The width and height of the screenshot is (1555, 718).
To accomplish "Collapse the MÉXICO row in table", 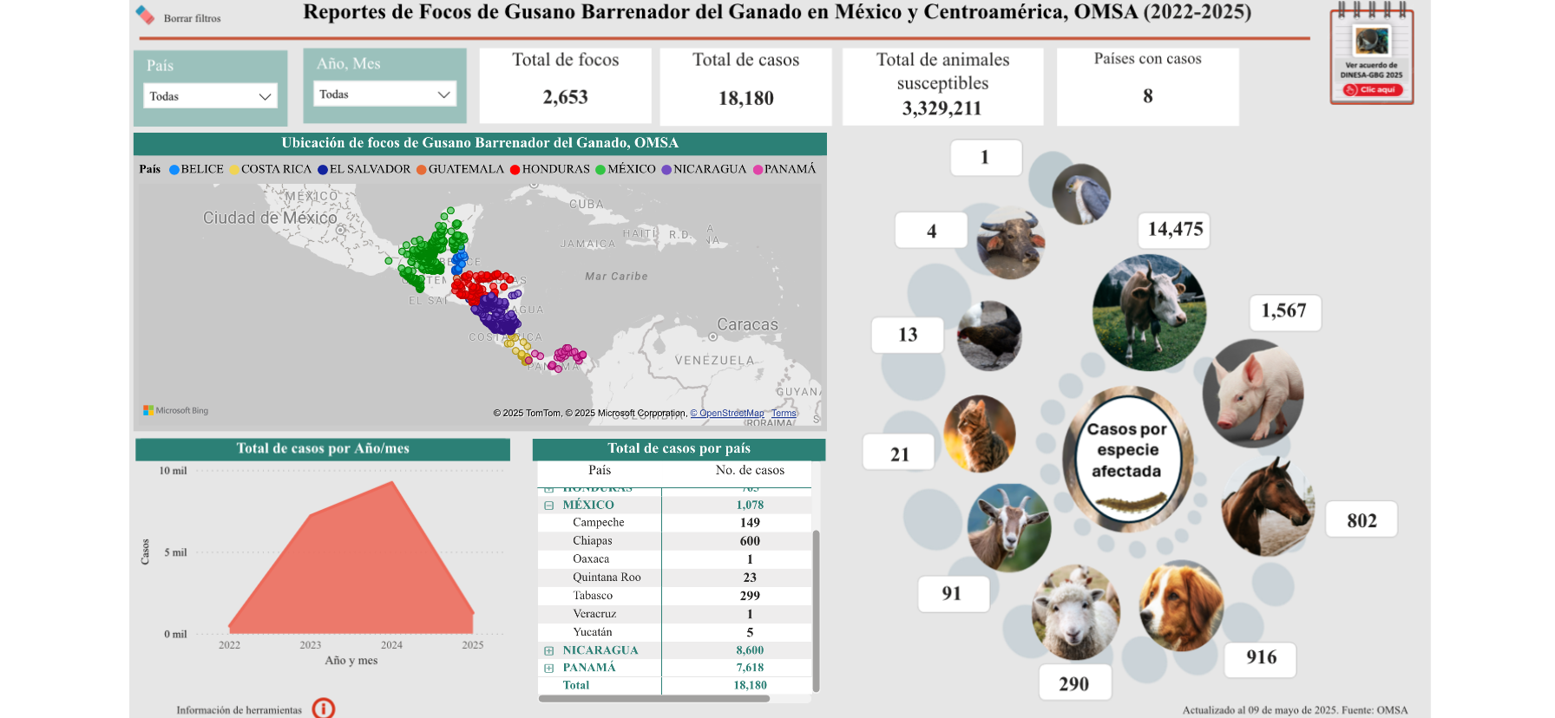I will click(548, 506).
